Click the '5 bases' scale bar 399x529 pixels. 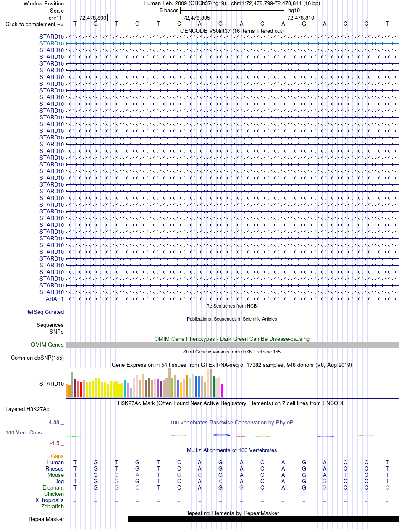point(232,10)
